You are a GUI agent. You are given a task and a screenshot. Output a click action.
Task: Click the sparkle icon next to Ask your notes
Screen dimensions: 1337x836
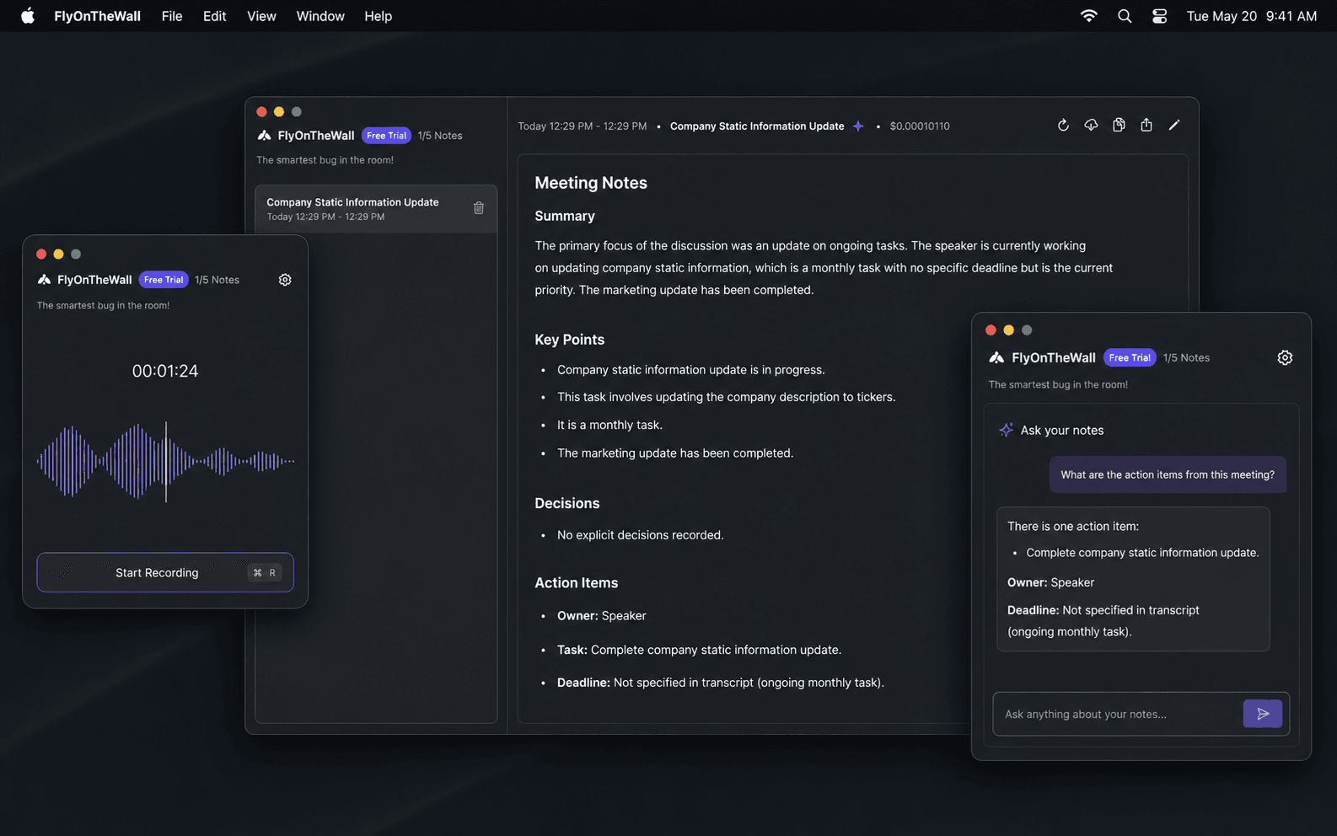1006,430
